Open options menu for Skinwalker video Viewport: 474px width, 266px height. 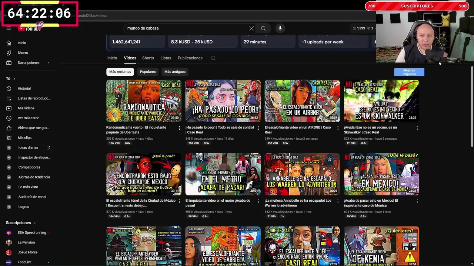click(x=417, y=128)
